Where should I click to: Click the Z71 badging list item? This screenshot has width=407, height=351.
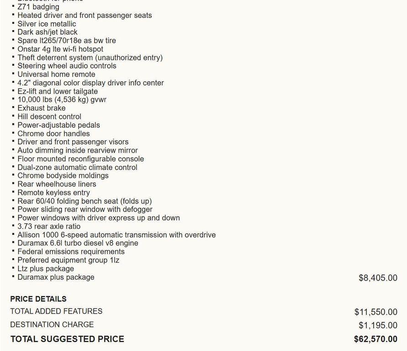[38, 7]
